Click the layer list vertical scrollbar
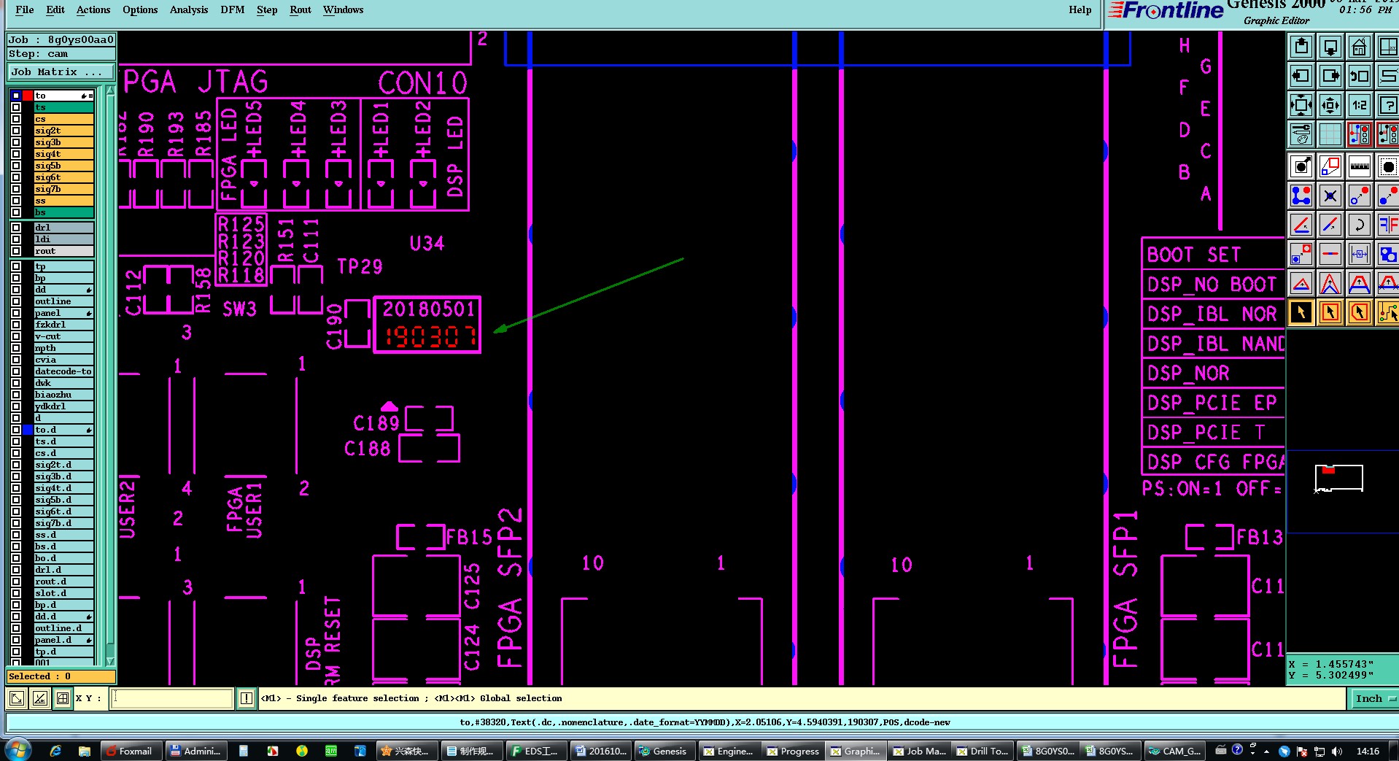Screen dimensions: 1399x761 tap(110, 376)
